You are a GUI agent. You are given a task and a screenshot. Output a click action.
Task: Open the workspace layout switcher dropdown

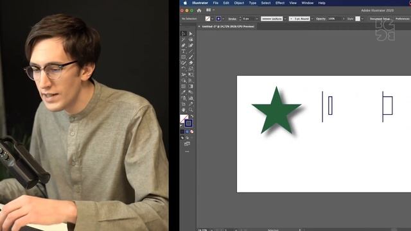210,10
